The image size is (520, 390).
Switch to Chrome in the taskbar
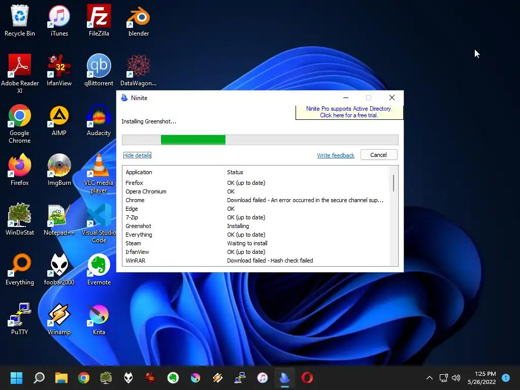84,378
